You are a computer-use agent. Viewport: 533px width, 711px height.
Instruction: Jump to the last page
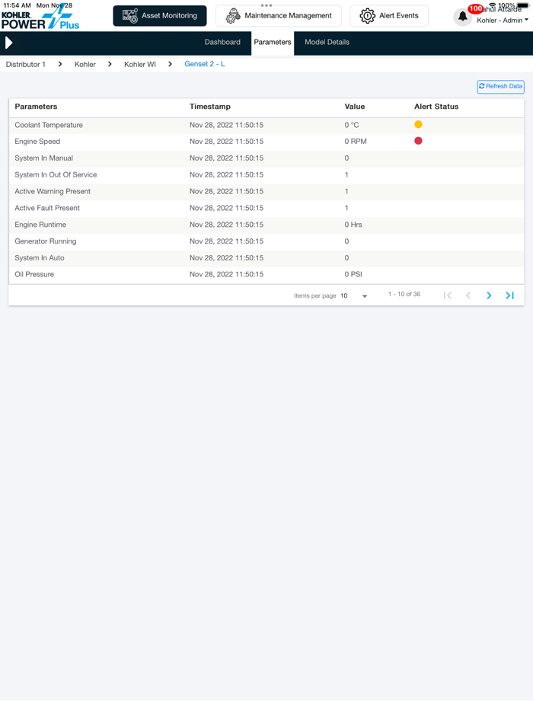point(510,295)
